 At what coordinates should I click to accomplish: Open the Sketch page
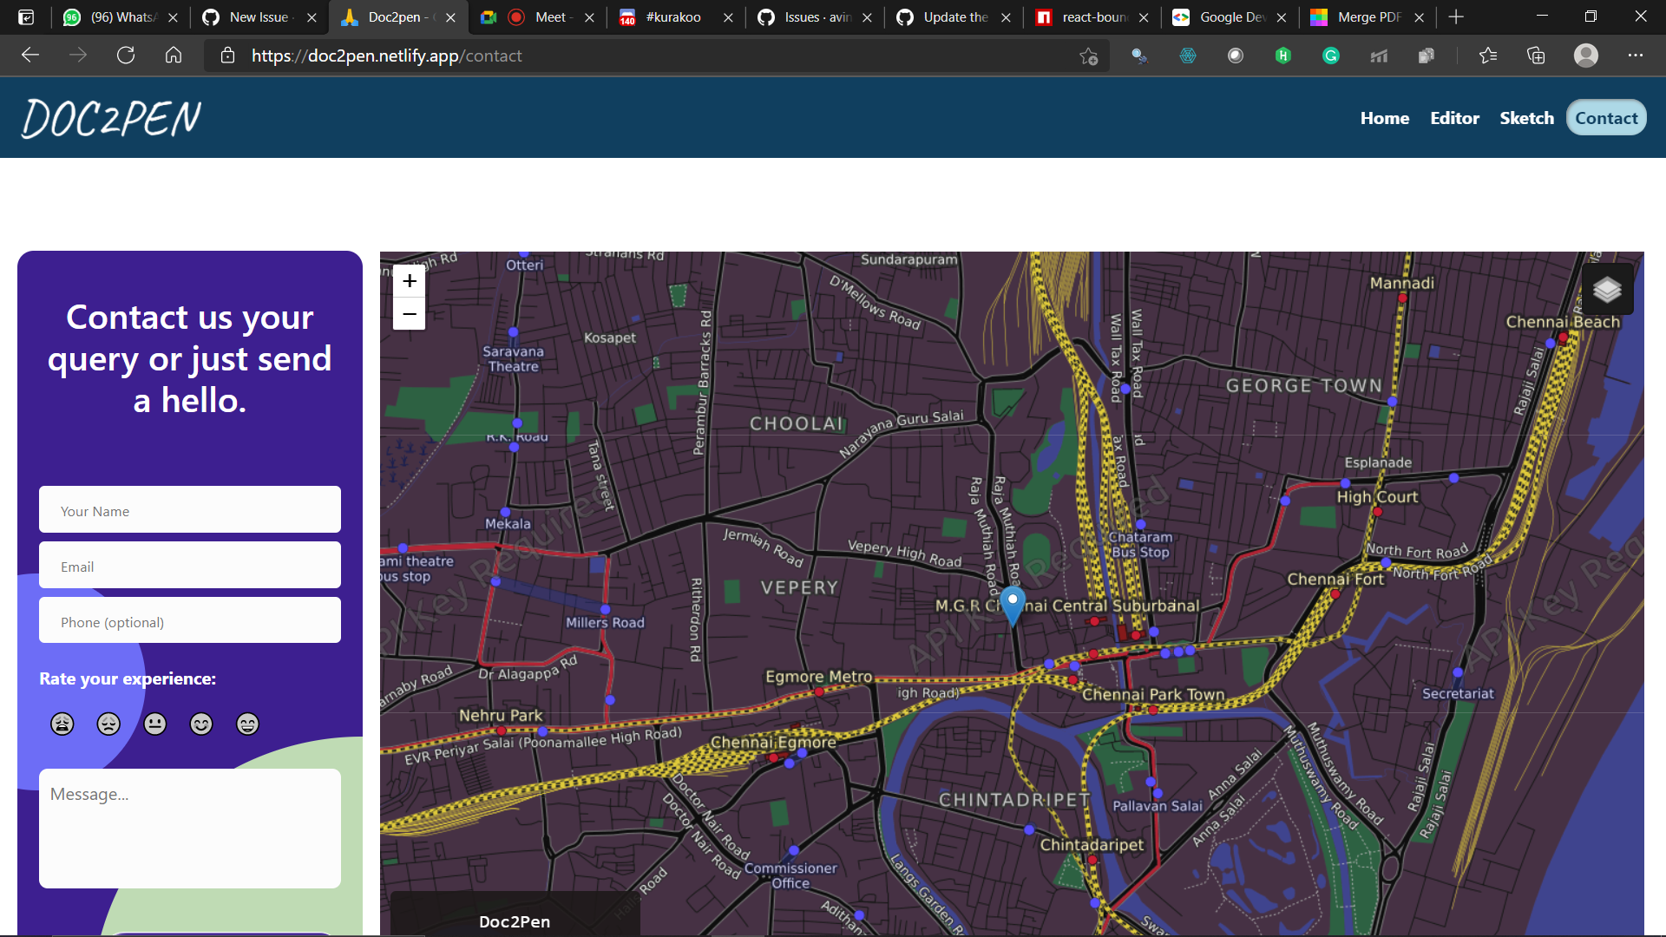pos(1526,118)
